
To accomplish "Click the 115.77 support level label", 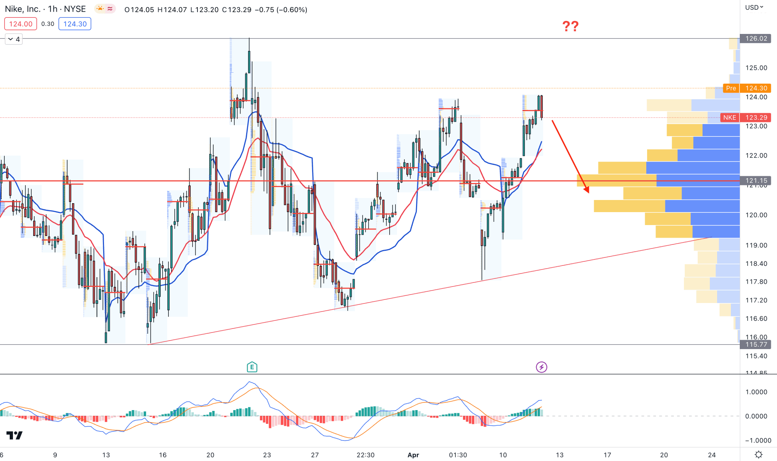I will (756, 344).
